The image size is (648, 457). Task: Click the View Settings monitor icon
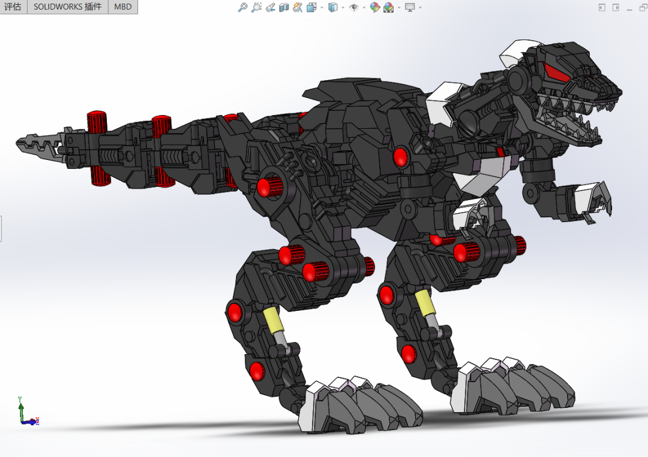(410, 7)
